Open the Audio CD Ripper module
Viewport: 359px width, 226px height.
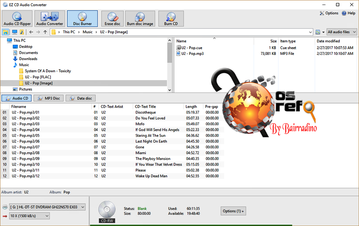(x=17, y=19)
